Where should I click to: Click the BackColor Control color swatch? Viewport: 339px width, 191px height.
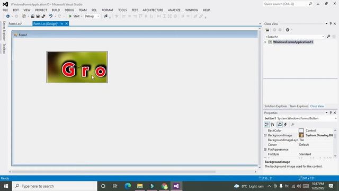pyautogui.click(x=301, y=131)
